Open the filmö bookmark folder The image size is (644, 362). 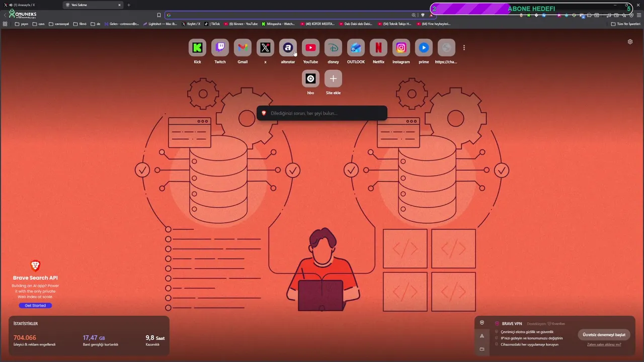coord(80,24)
